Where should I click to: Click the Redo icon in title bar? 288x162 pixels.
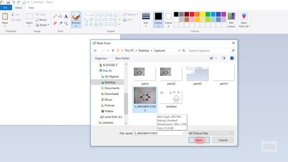point(19,2)
